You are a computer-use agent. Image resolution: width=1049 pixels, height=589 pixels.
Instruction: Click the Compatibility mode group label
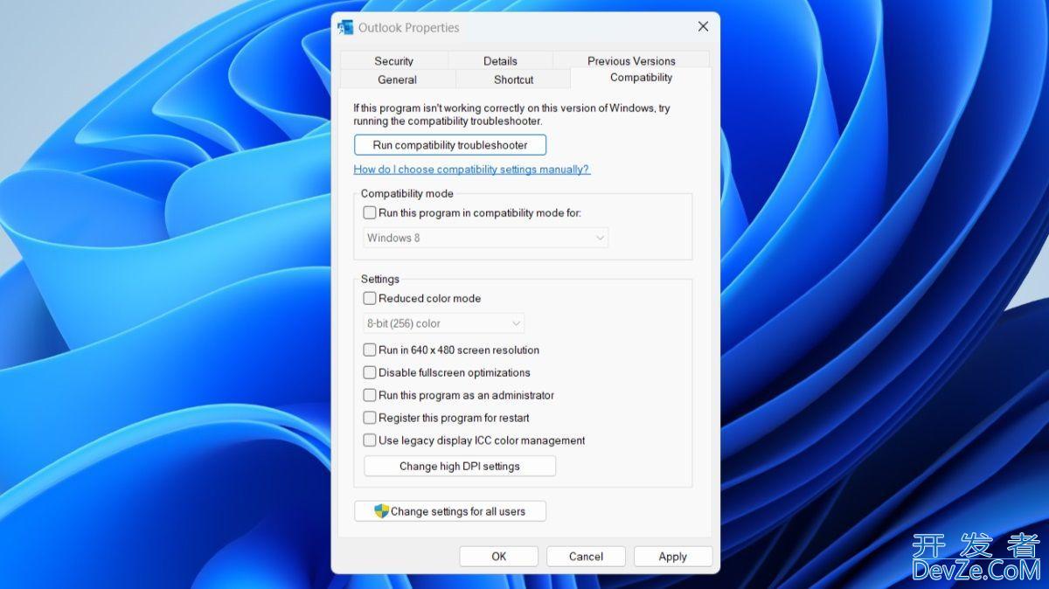click(x=407, y=194)
